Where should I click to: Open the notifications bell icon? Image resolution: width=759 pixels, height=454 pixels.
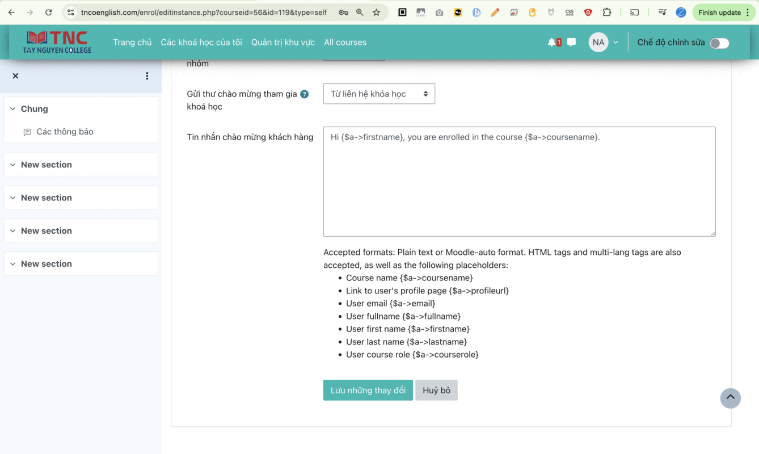(x=552, y=43)
